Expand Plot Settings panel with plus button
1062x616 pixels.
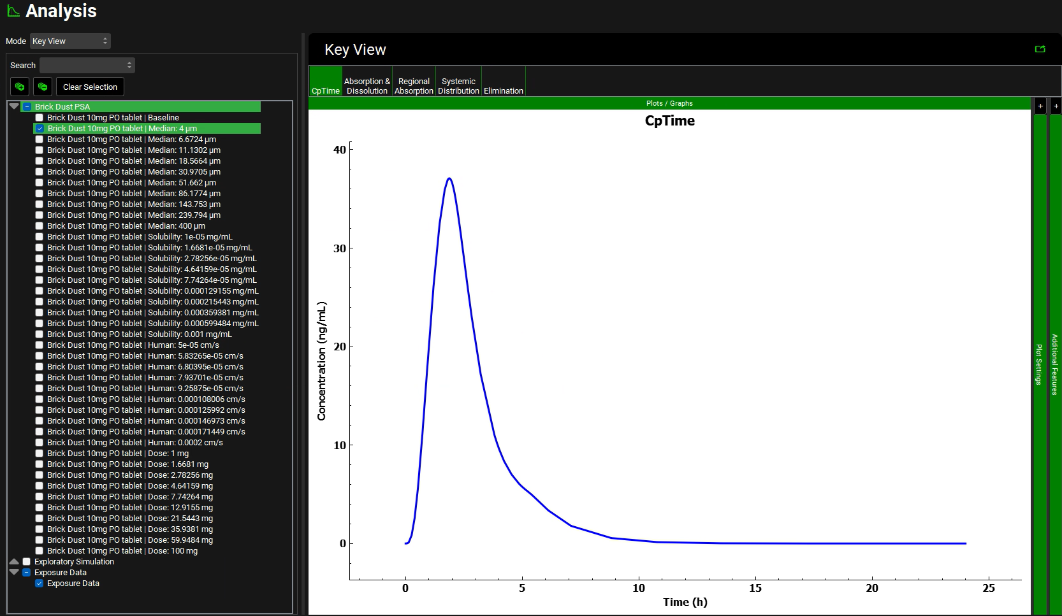(1040, 106)
